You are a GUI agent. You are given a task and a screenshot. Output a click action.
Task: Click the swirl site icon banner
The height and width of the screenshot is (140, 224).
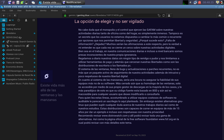[47, 76]
